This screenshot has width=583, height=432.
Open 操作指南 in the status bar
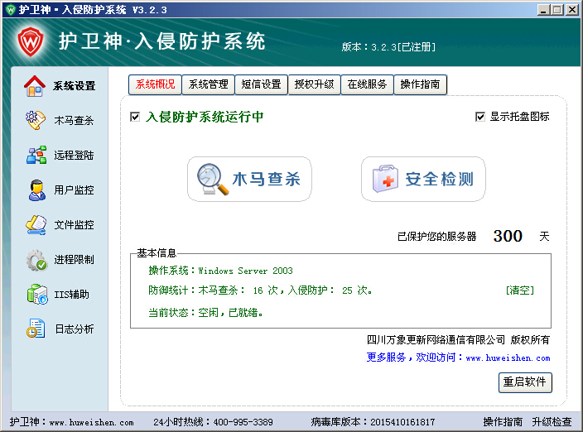coord(503,422)
